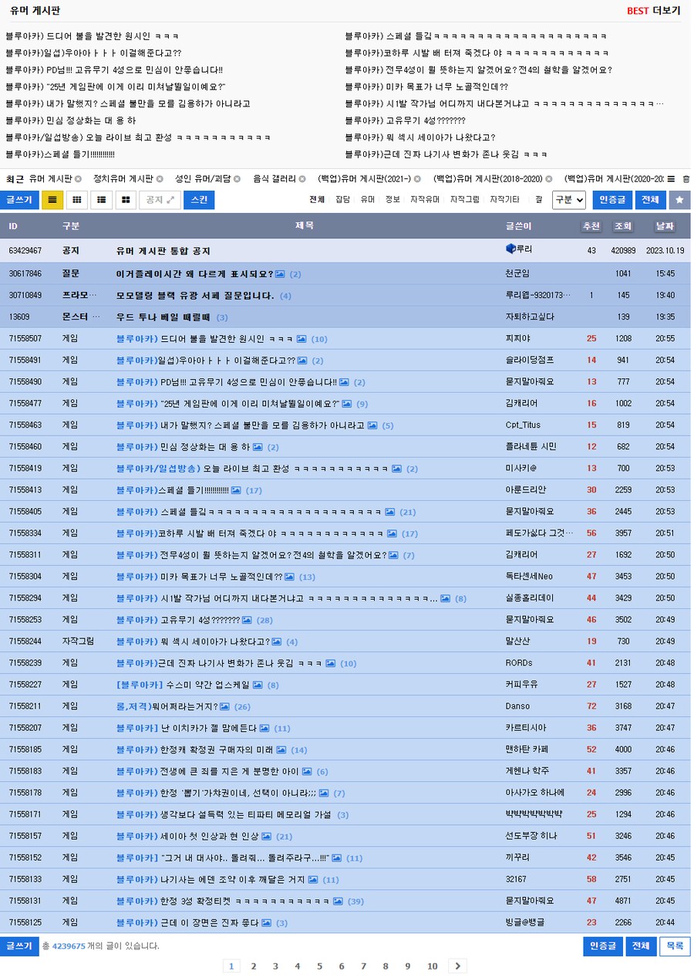Remove 정치유머 게시판 from recent boards

[158, 179]
